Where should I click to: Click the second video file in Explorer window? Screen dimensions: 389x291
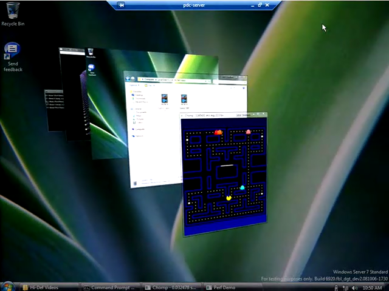coord(184,101)
